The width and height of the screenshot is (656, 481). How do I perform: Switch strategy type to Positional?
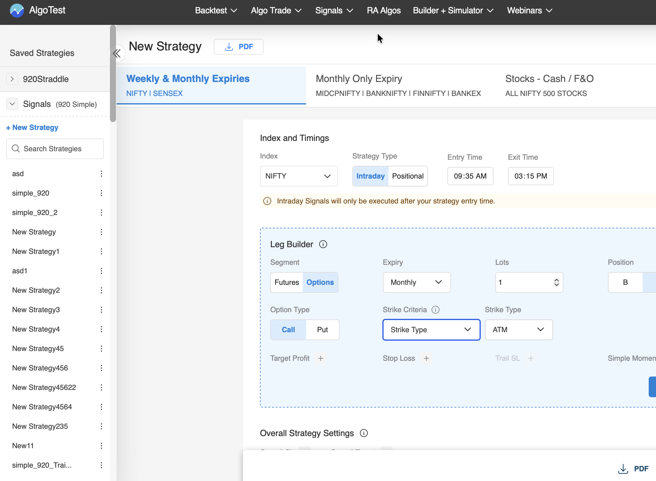[408, 176]
